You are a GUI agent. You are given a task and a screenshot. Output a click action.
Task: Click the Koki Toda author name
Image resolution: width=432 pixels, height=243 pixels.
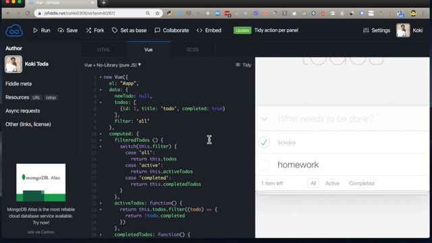(36, 64)
